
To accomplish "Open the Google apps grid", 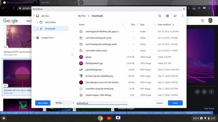I will [x=203, y=21].
